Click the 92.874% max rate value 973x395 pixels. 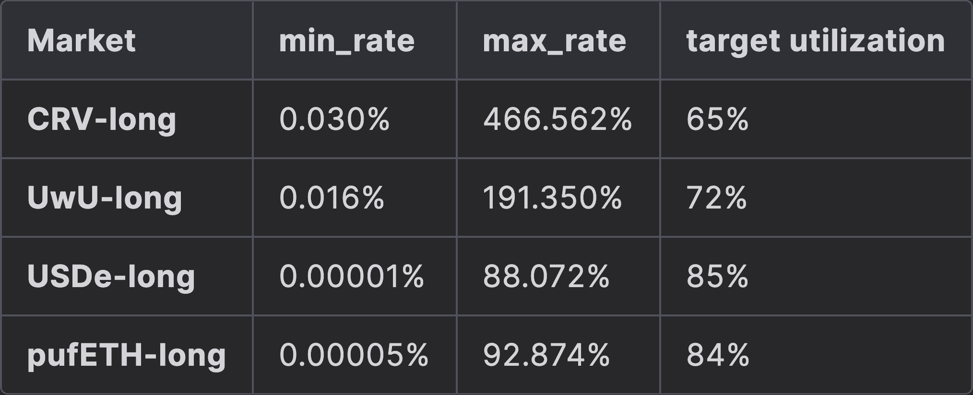(546, 355)
